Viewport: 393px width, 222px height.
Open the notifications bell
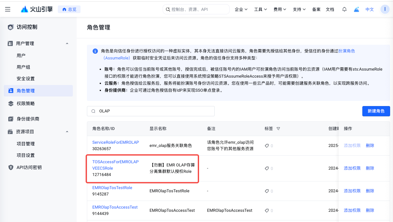(344, 10)
